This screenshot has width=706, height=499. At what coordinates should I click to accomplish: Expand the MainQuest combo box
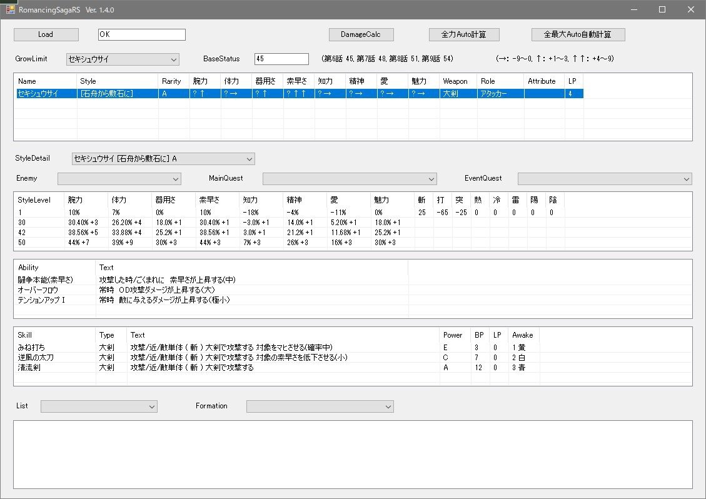[x=350, y=179]
